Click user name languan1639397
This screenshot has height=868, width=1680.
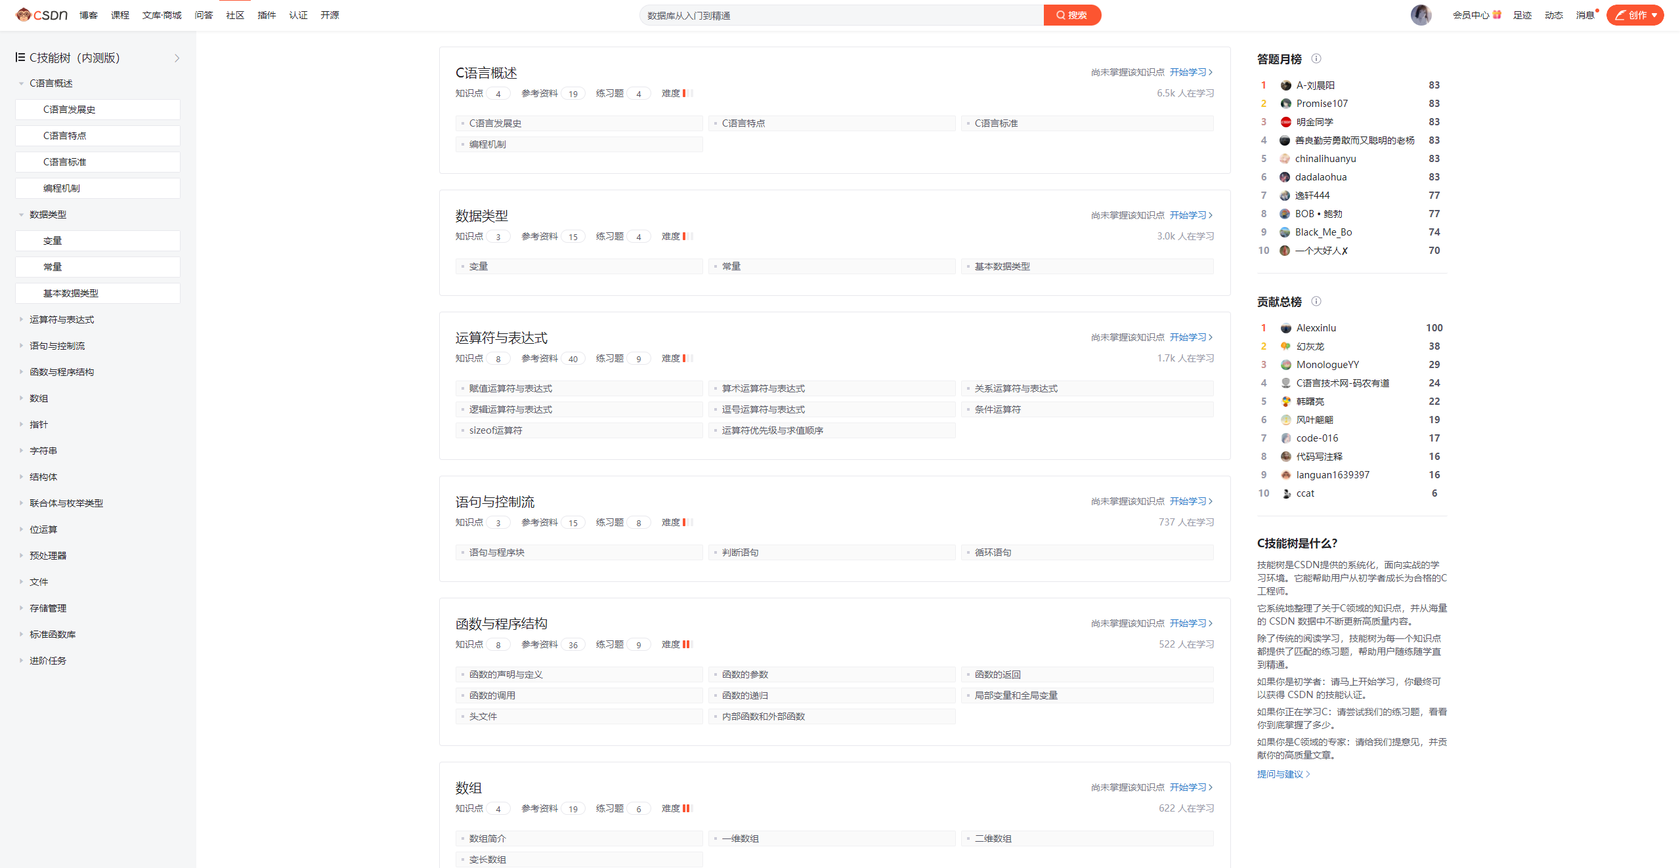tap(1333, 475)
